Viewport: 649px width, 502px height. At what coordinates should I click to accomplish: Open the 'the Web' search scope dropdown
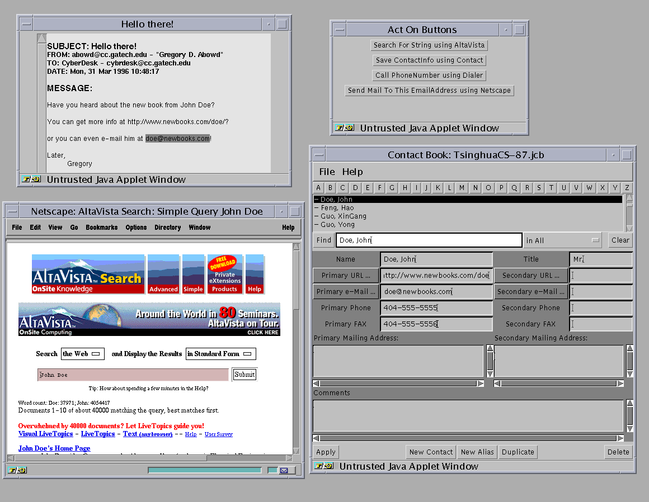[x=82, y=354]
